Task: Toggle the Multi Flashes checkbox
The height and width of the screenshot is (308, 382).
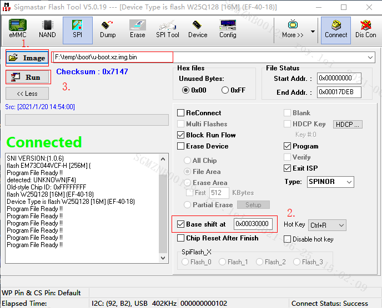Action: click(x=180, y=124)
